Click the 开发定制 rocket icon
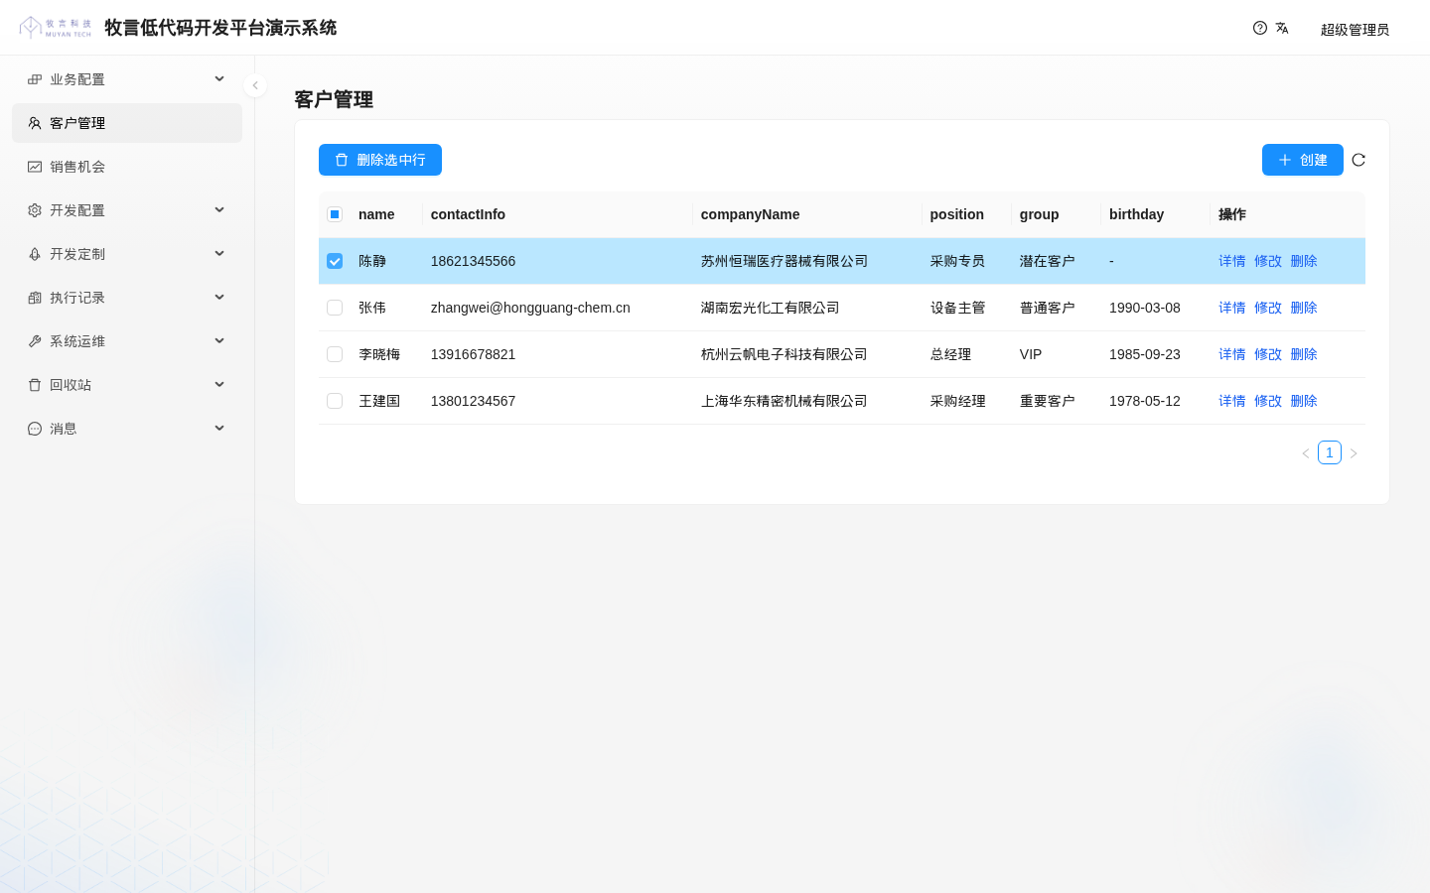Viewport: 1430px width, 893px height. (35, 254)
